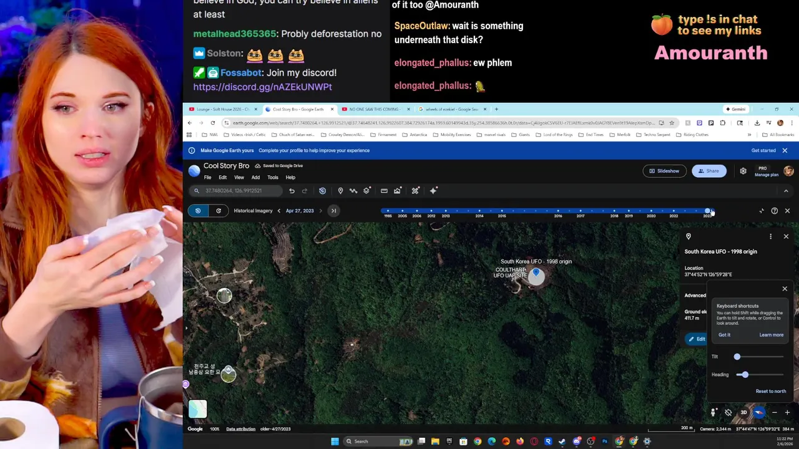The height and width of the screenshot is (449, 799).
Task: Go to next imagery date arrow
Action: (x=320, y=211)
